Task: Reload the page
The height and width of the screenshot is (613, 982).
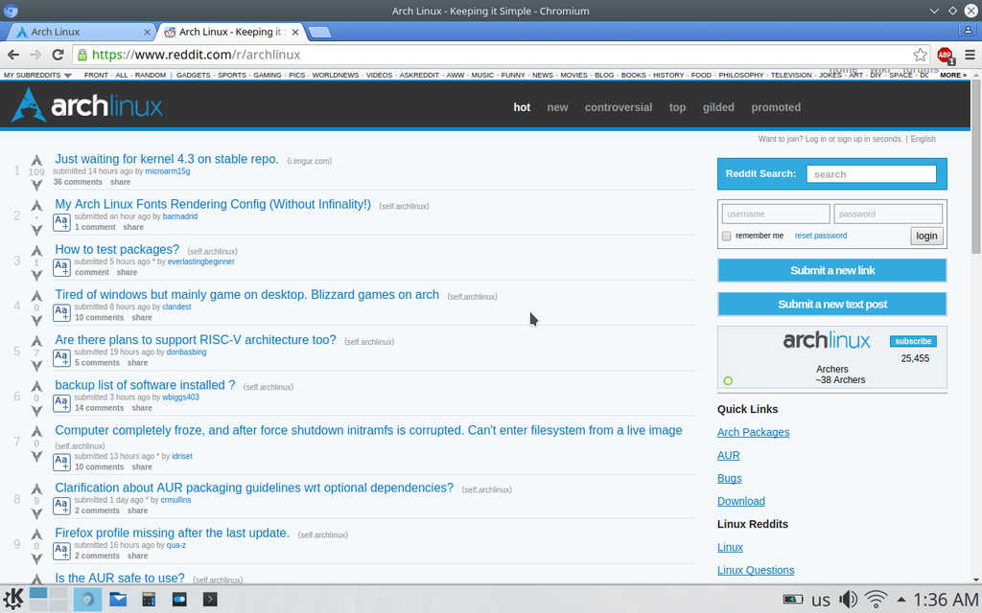Action: click(57, 56)
